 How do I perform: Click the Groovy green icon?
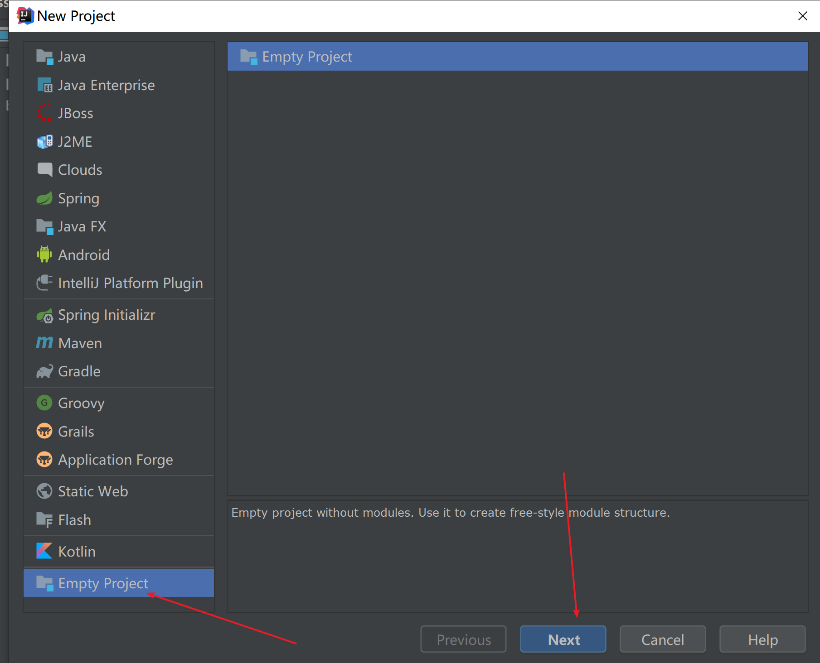[44, 403]
